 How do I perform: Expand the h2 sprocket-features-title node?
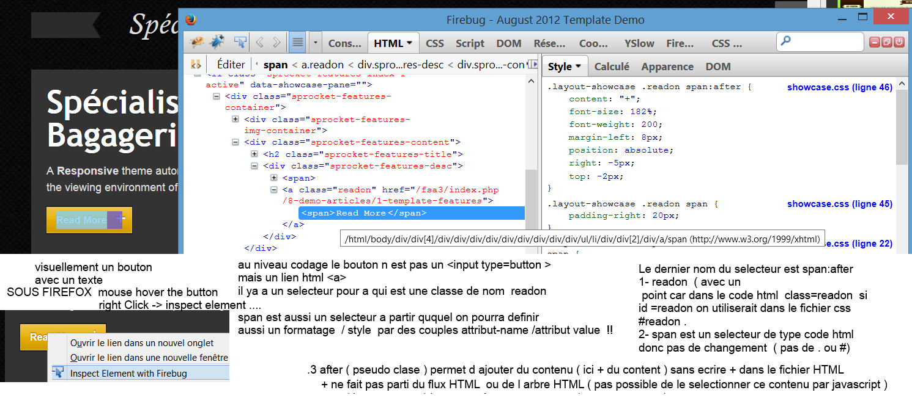[255, 154]
